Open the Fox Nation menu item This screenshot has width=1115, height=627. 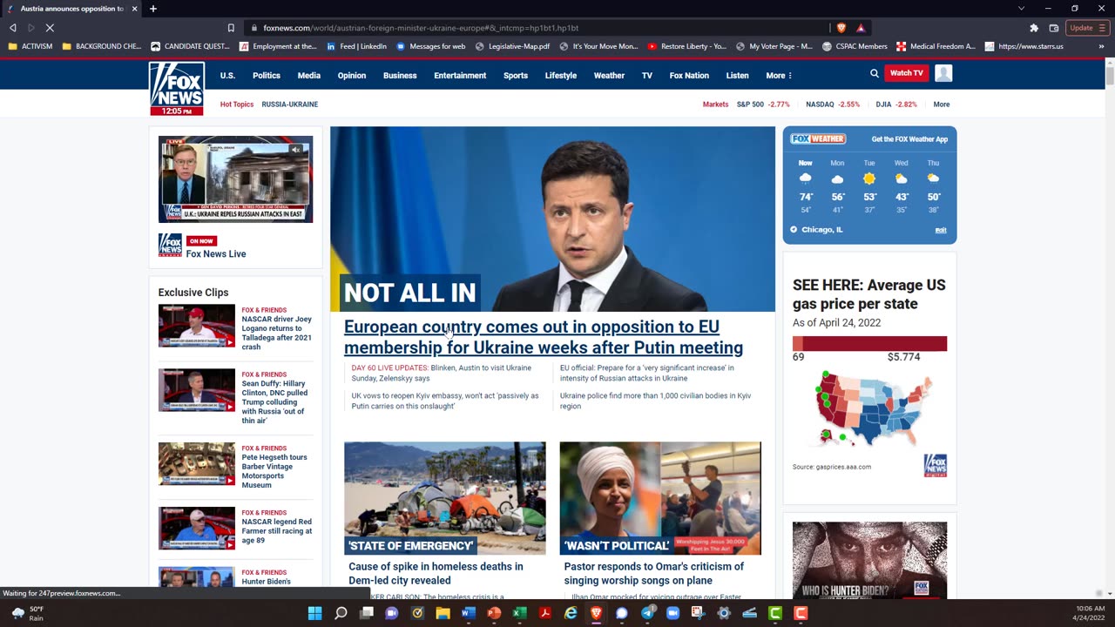[x=689, y=76]
